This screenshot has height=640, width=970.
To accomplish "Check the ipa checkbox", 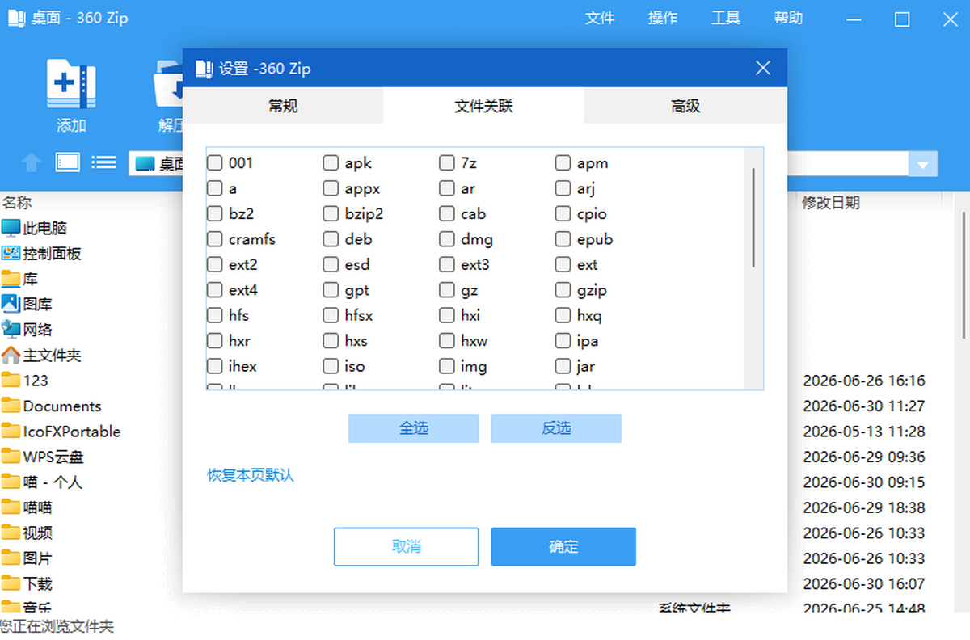I will pyautogui.click(x=563, y=341).
